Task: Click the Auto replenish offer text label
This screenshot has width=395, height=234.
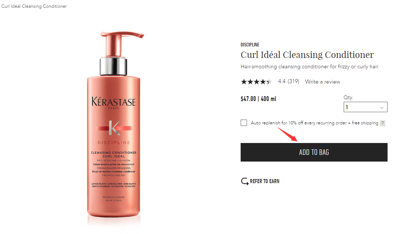Action: click(x=314, y=123)
